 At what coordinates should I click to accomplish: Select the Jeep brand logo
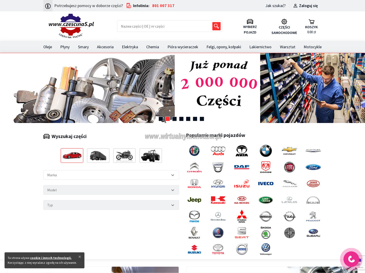[x=194, y=200]
